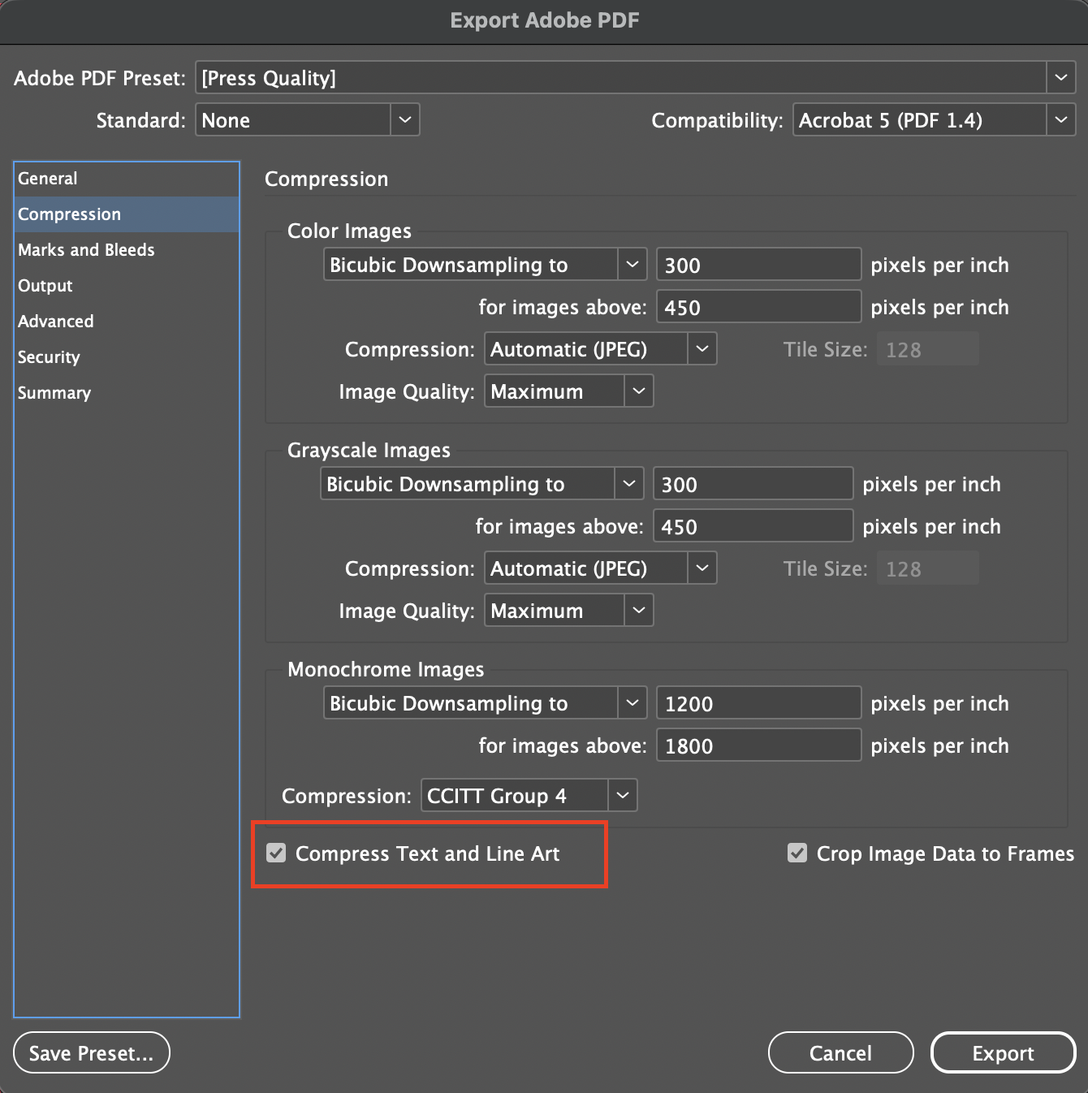This screenshot has height=1093, width=1088.
Task: Select General in the sidebar list
Action: [x=127, y=179]
